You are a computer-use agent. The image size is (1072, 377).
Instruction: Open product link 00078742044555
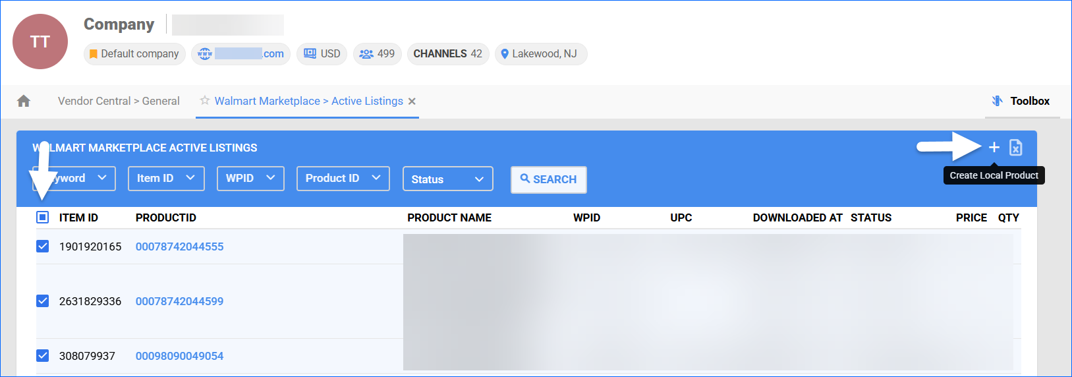tap(179, 246)
